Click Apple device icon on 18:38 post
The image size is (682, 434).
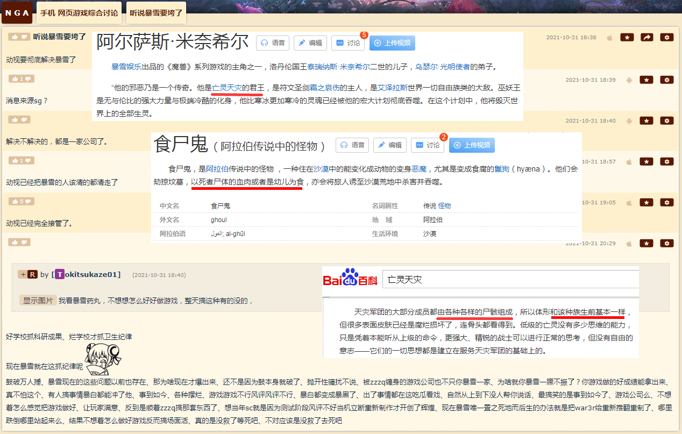609,38
